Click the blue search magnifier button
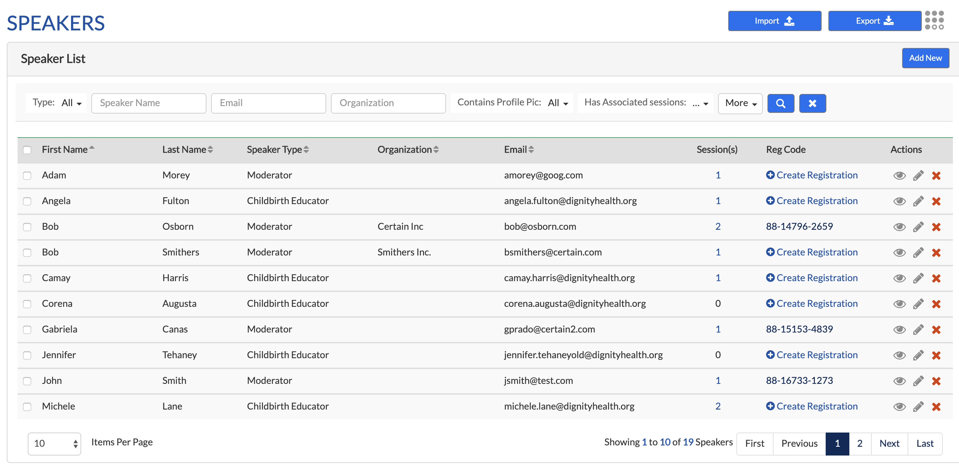The width and height of the screenshot is (959, 467). coord(781,103)
